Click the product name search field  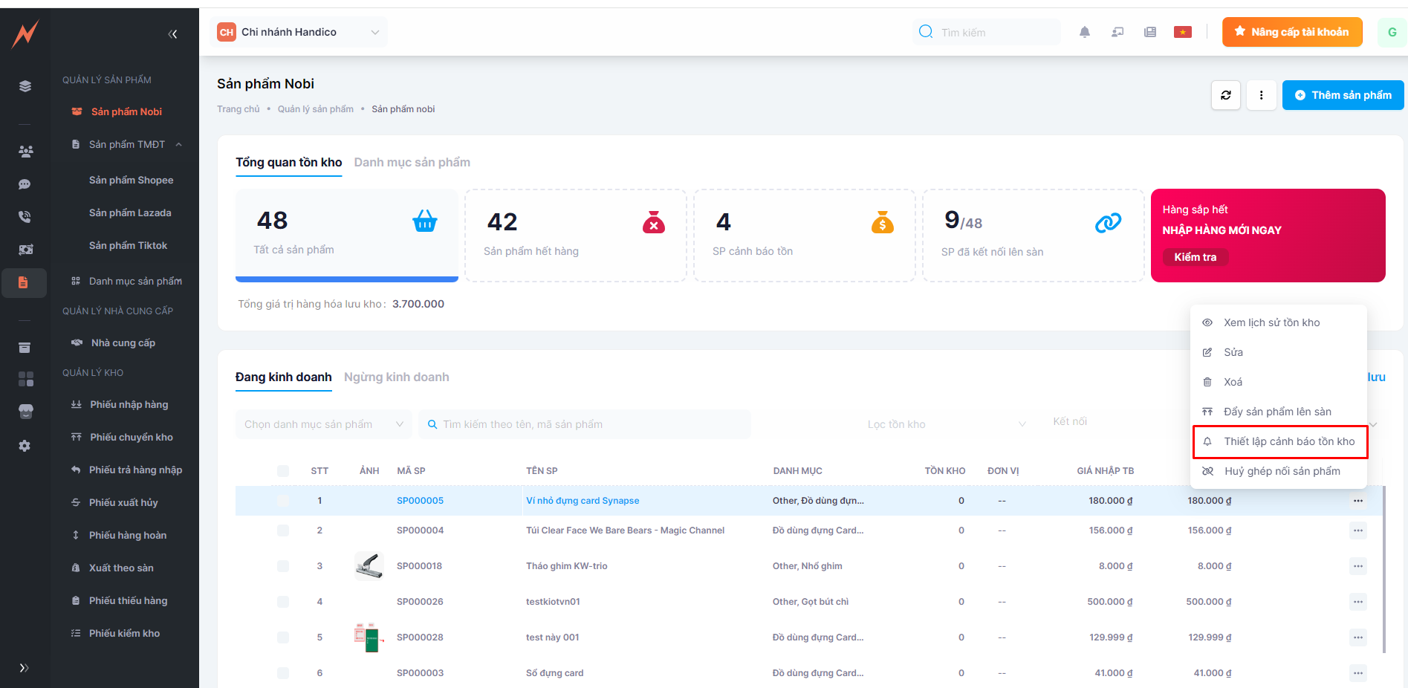[587, 424]
